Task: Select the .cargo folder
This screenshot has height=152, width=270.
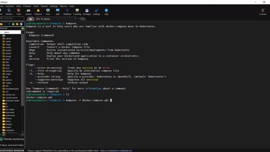Action: [x=7, y=44]
